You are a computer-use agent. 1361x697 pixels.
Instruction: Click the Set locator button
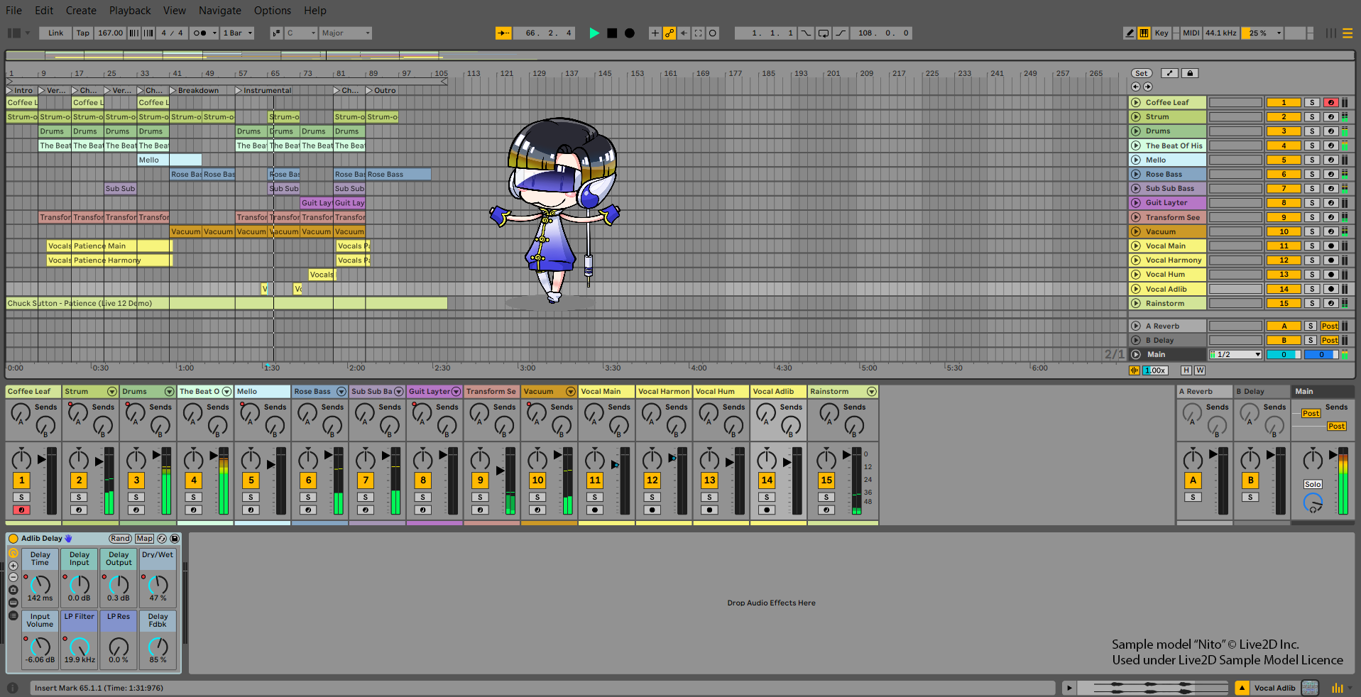tap(1141, 73)
